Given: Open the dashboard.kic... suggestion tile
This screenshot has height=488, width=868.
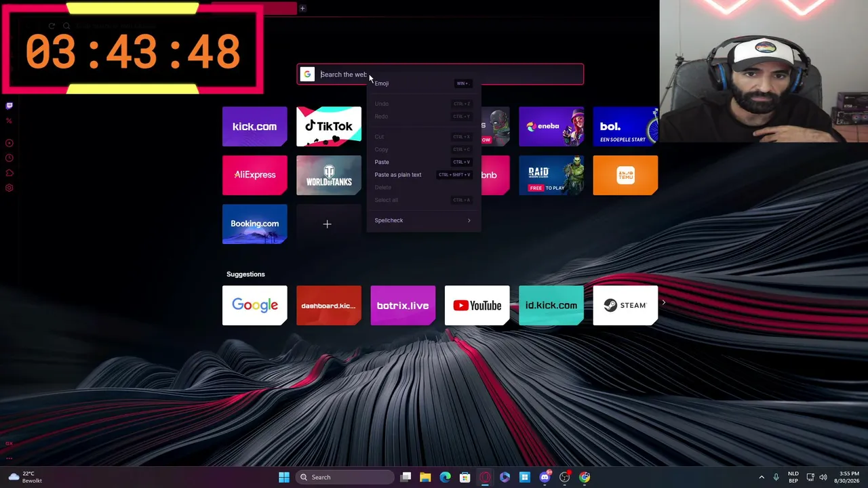Looking at the screenshot, I should pyautogui.click(x=329, y=306).
